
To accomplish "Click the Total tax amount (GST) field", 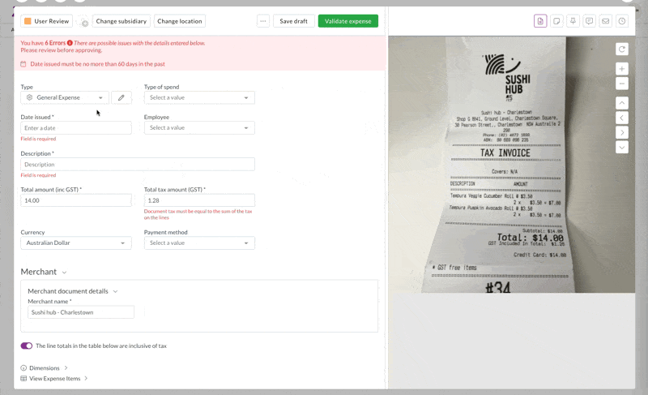I will [199, 200].
